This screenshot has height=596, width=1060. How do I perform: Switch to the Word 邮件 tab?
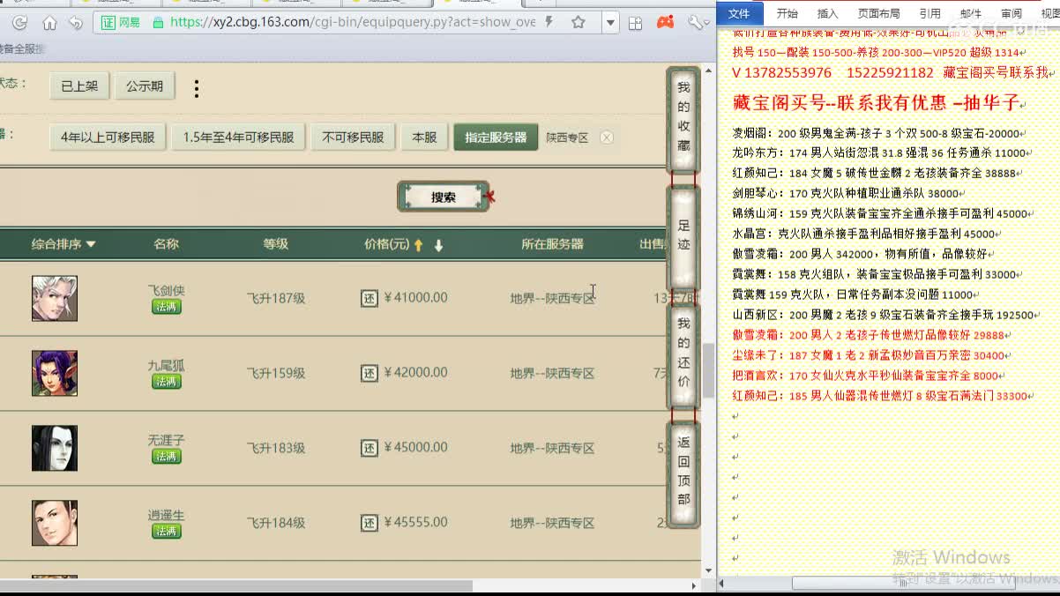pos(971,13)
